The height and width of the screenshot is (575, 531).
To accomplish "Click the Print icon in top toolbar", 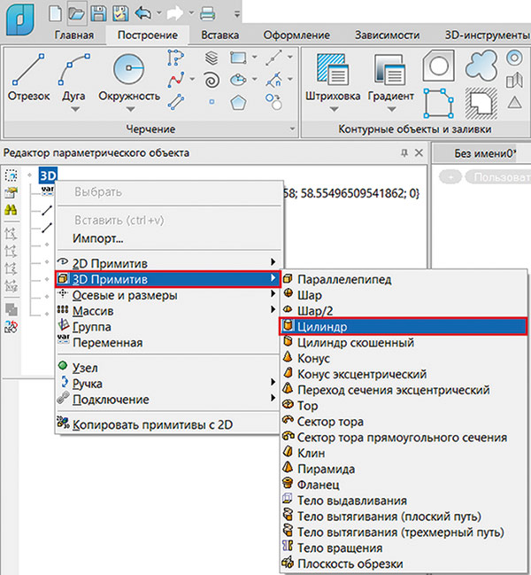I will point(208,12).
